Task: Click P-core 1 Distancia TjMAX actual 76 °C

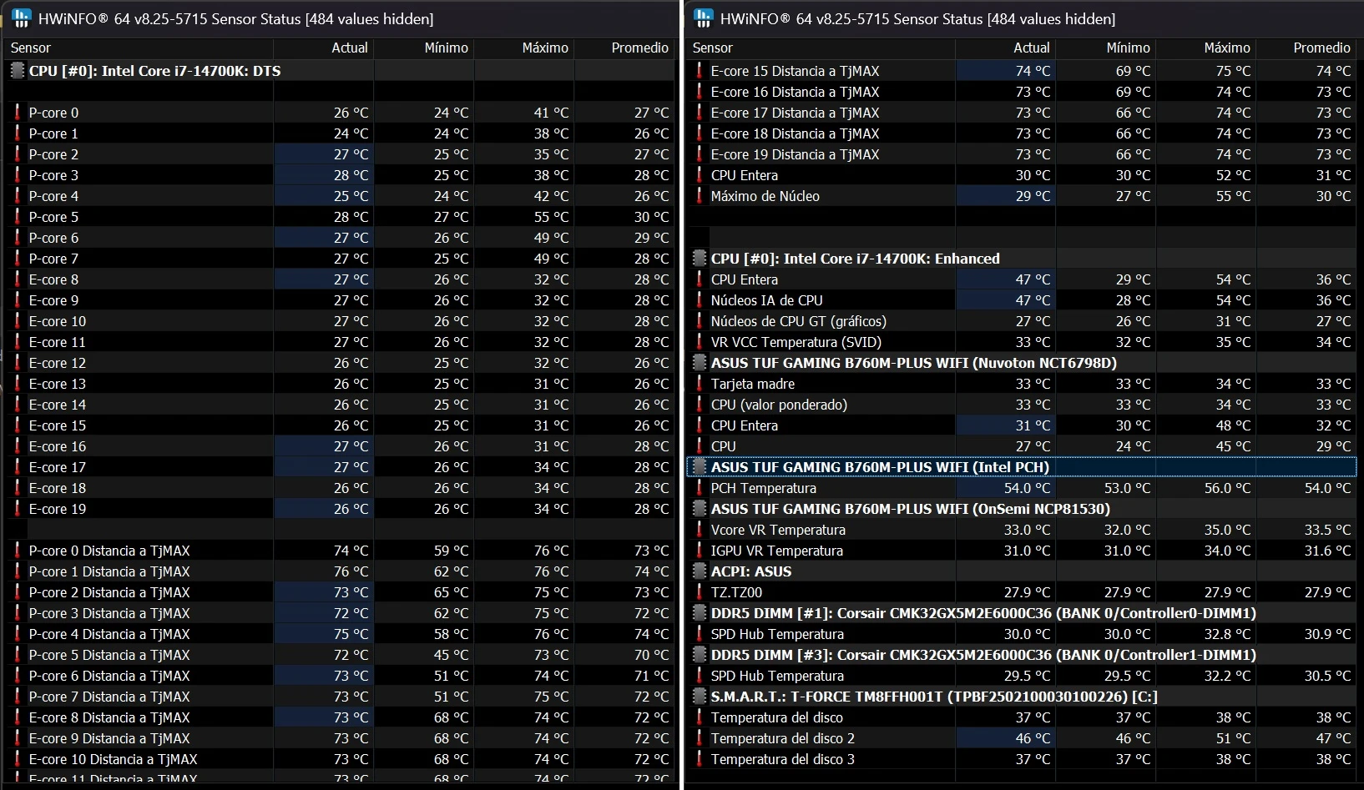Action: (351, 571)
